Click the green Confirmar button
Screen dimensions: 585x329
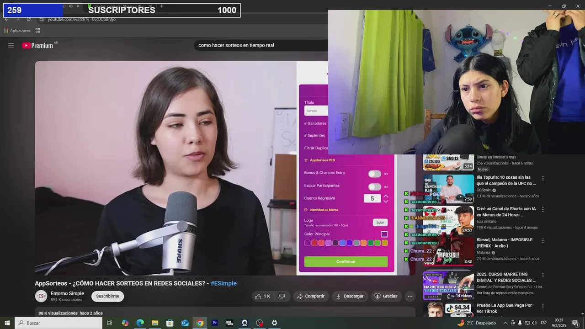point(346,261)
